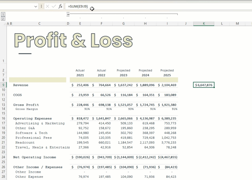The width and height of the screenshot is (252, 180).
Task: Collapse the column group with minus button
Action: (x=68, y=14)
